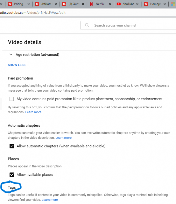
Task: Open Learn more link for Automatic chapters
Action: [x=63, y=138]
